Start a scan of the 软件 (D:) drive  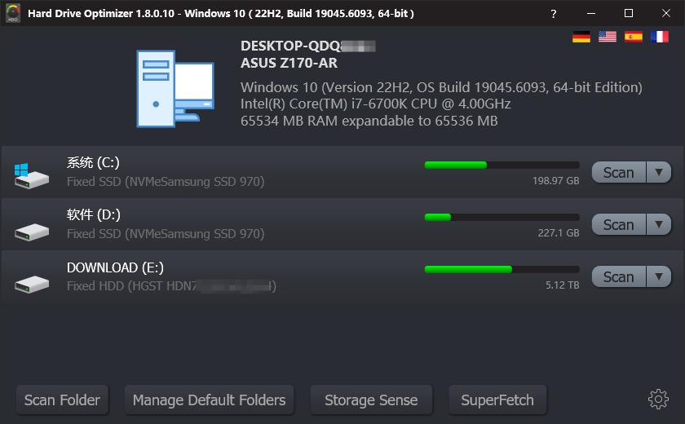click(x=619, y=224)
